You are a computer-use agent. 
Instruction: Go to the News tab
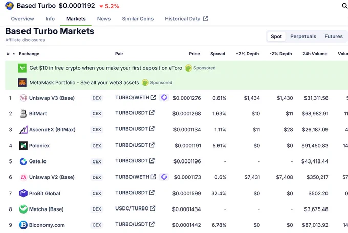click(104, 19)
